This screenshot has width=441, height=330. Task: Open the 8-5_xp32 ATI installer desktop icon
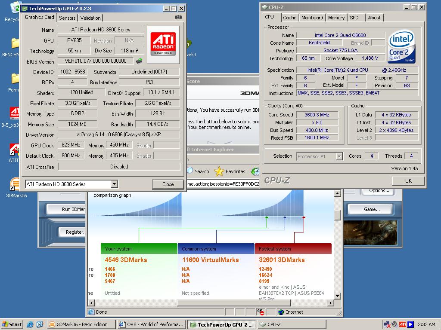14,113
